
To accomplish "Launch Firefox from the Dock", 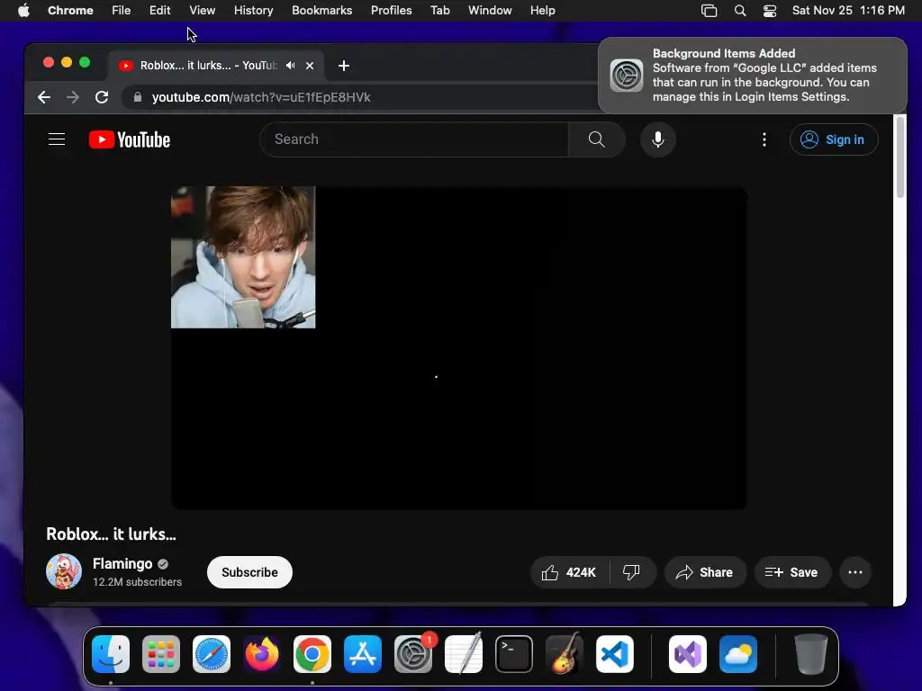I will [262, 654].
